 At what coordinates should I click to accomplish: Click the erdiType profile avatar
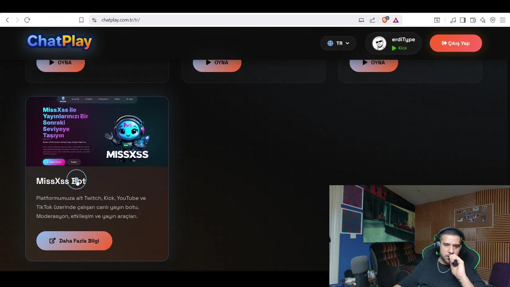tap(379, 43)
